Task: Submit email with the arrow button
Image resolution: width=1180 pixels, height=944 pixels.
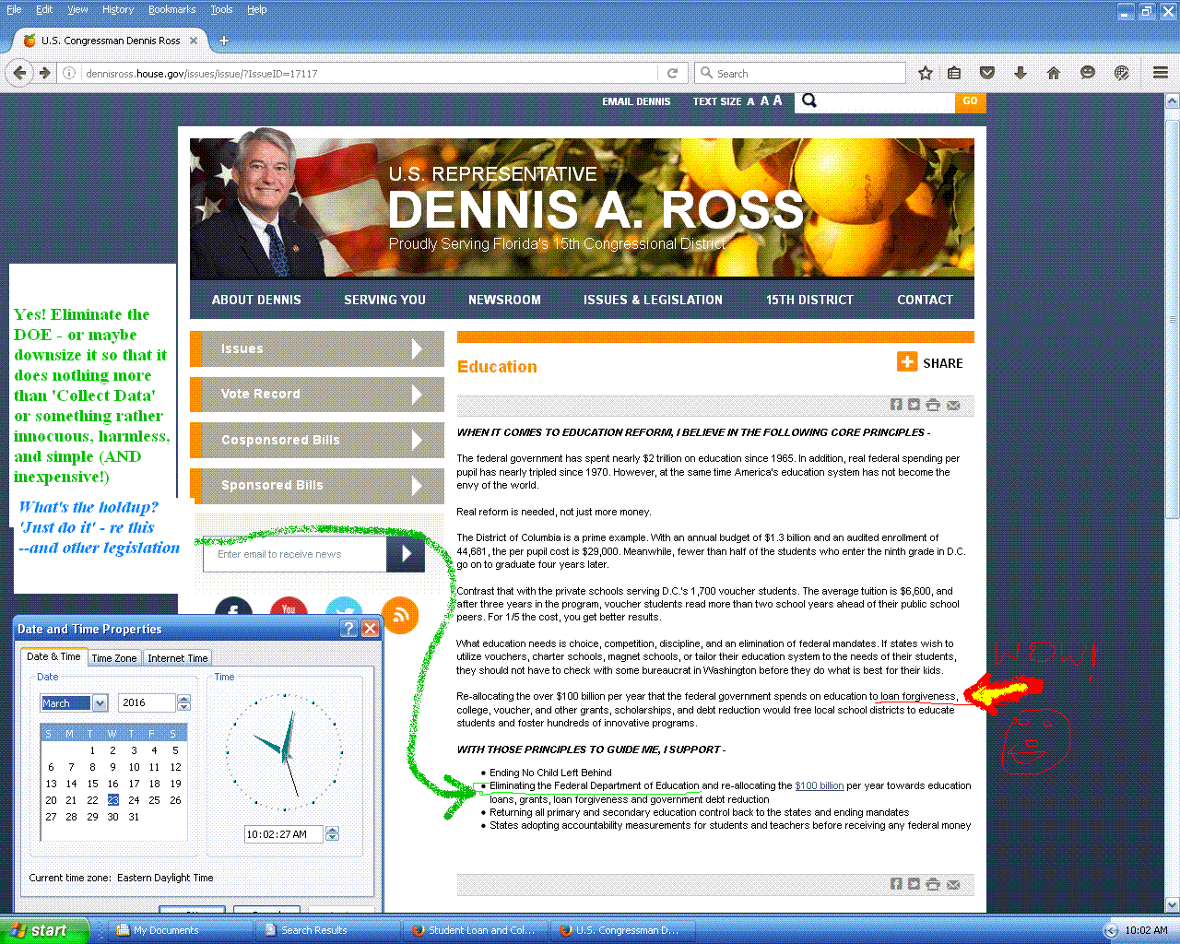Action: pos(406,554)
